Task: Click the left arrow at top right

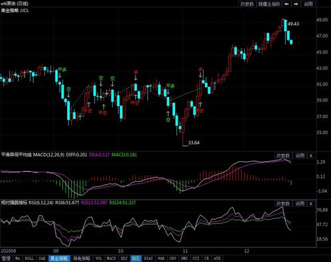Action: point(287,4)
